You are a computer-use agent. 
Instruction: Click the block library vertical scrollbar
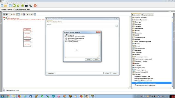[172, 52]
